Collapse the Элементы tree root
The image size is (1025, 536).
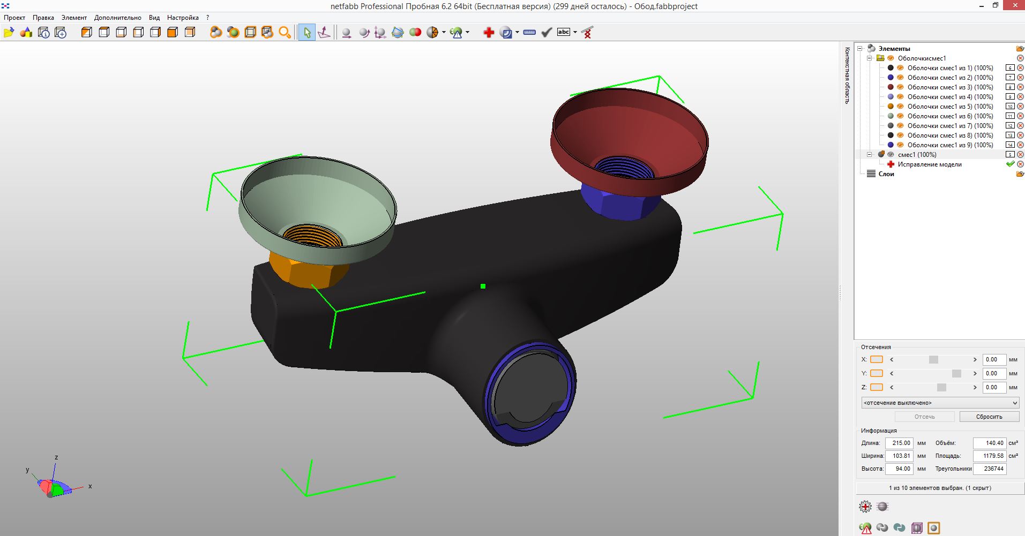[860, 49]
